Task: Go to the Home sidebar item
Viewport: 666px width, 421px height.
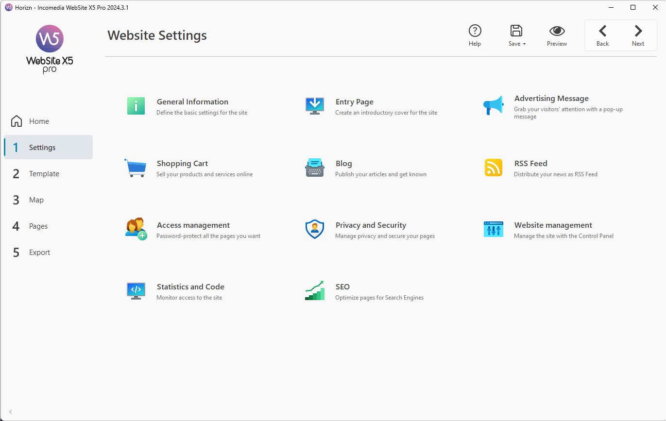Action: [39, 121]
